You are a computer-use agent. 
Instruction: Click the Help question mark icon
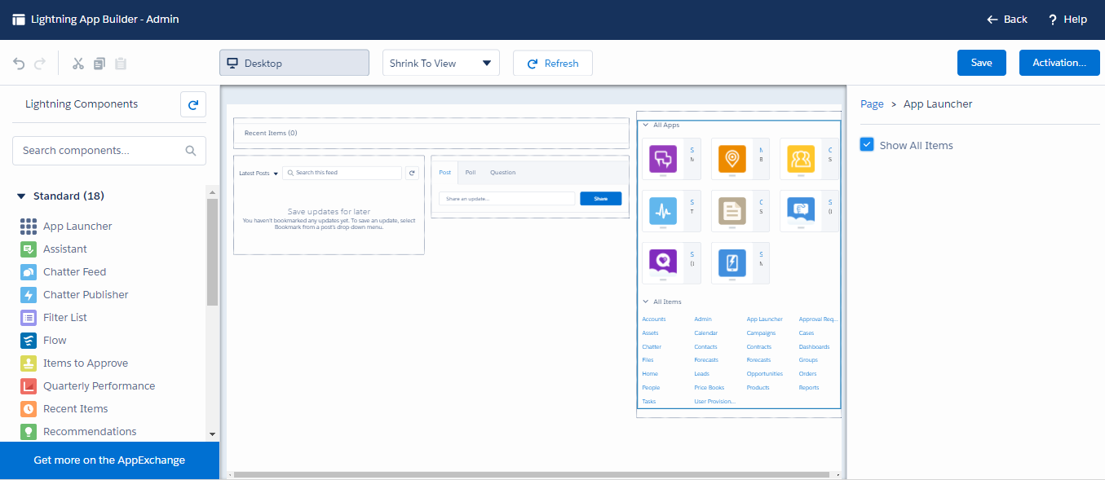[x=1053, y=20]
